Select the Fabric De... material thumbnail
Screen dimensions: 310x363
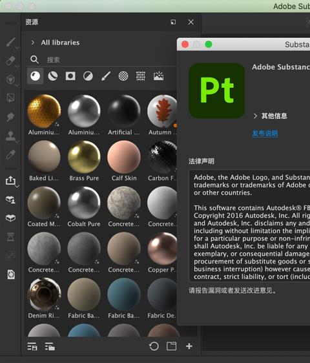point(162,295)
